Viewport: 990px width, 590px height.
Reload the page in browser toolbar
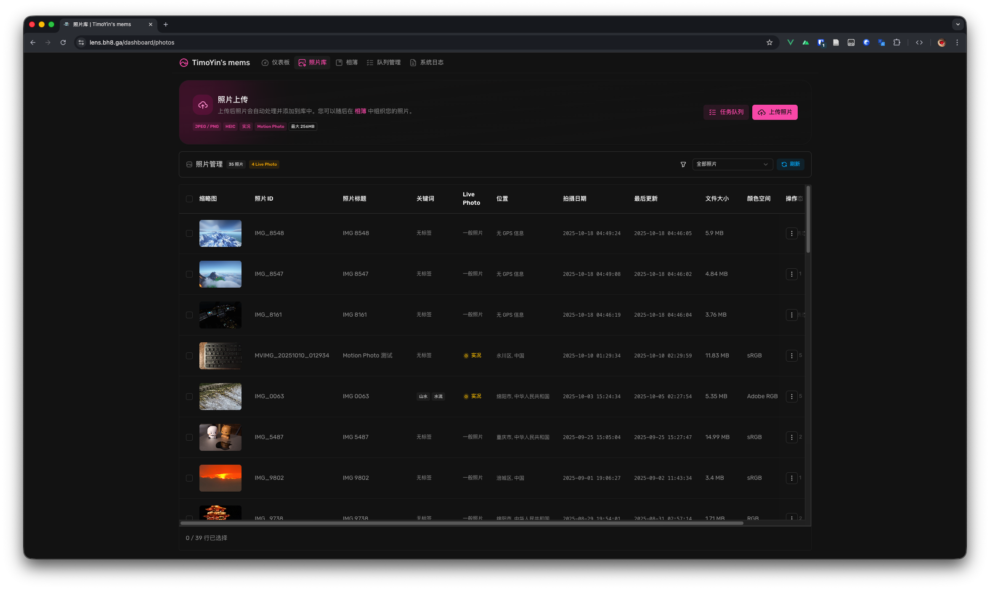pos(63,42)
